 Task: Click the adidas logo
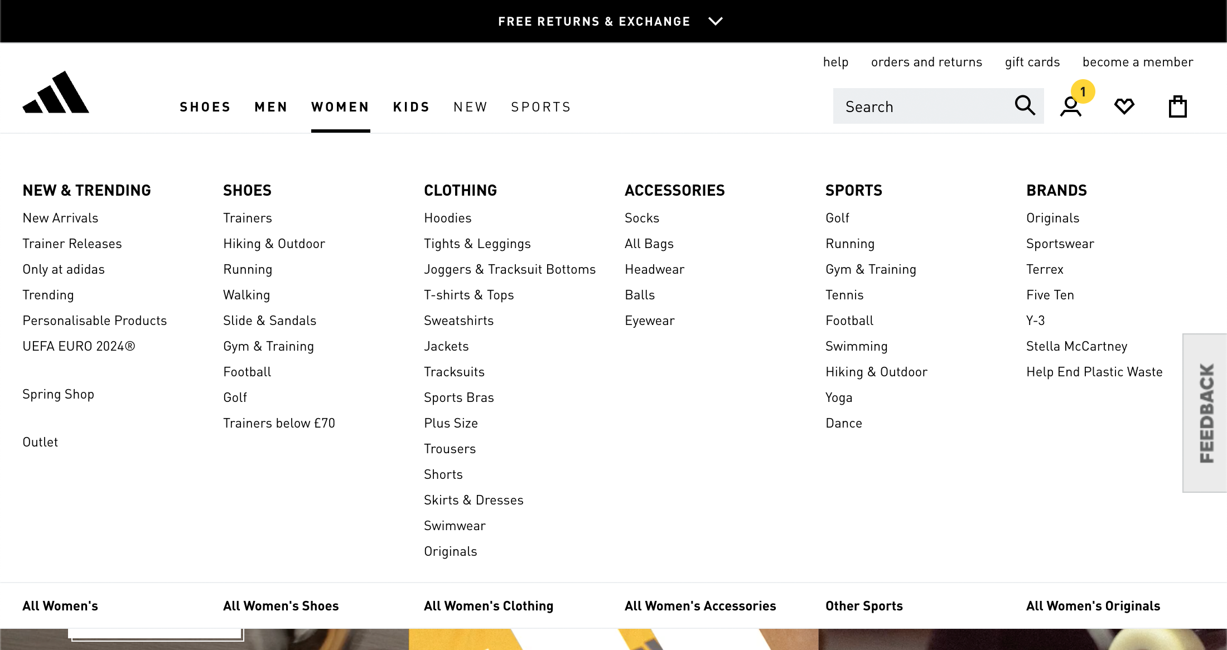tap(56, 94)
